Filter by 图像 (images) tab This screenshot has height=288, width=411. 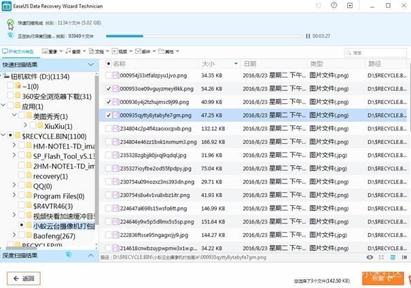[50, 52]
